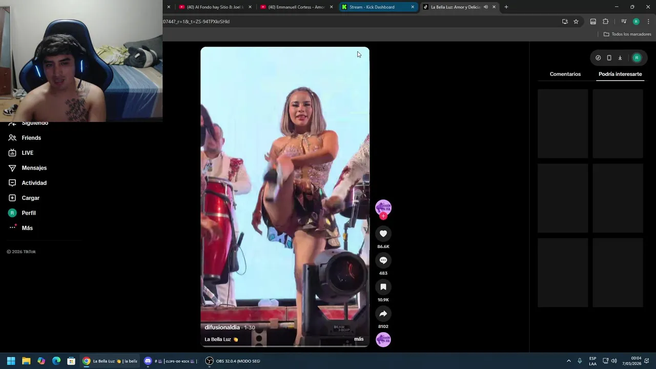The height and width of the screenshot is (369, 656).
Task: Click the Mensajes sidebar label
Action: coord(34,168)
